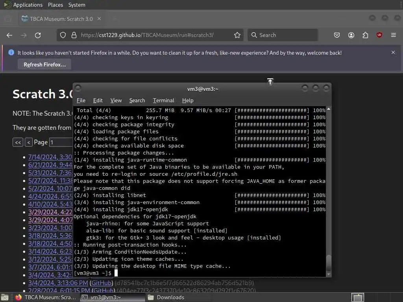Click the < previous page button
This screenshot has height=302, width=403.
pos(28,142)
